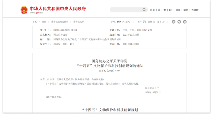The width and height of the screenshot is (213, 116).
Task: Click the national emblem logo
Action: coord(24,10)
